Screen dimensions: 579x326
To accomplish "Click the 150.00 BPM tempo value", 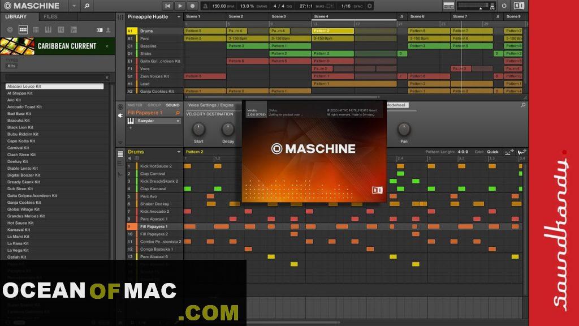I will (219, 6).
